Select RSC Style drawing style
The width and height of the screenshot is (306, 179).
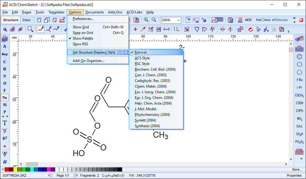click(156, 63)
